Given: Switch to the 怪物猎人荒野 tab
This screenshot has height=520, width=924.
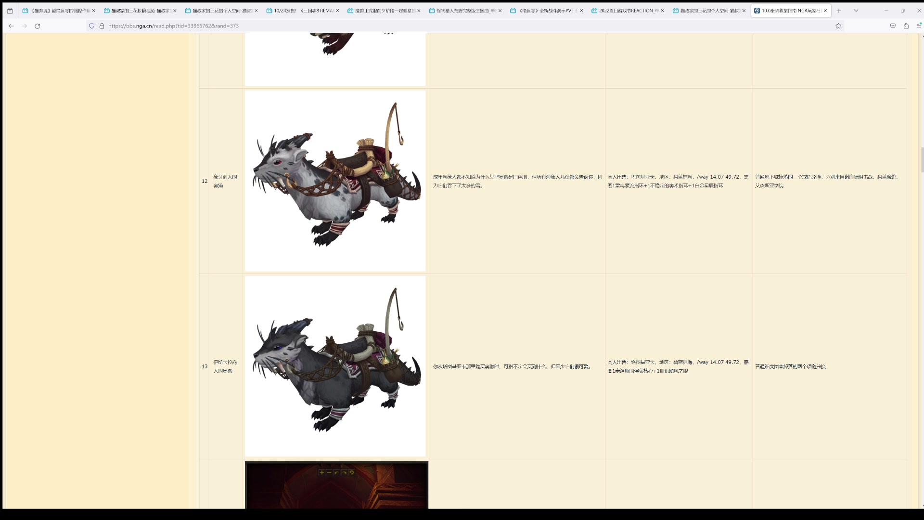Looking at the screenshot, I should 465,11.
